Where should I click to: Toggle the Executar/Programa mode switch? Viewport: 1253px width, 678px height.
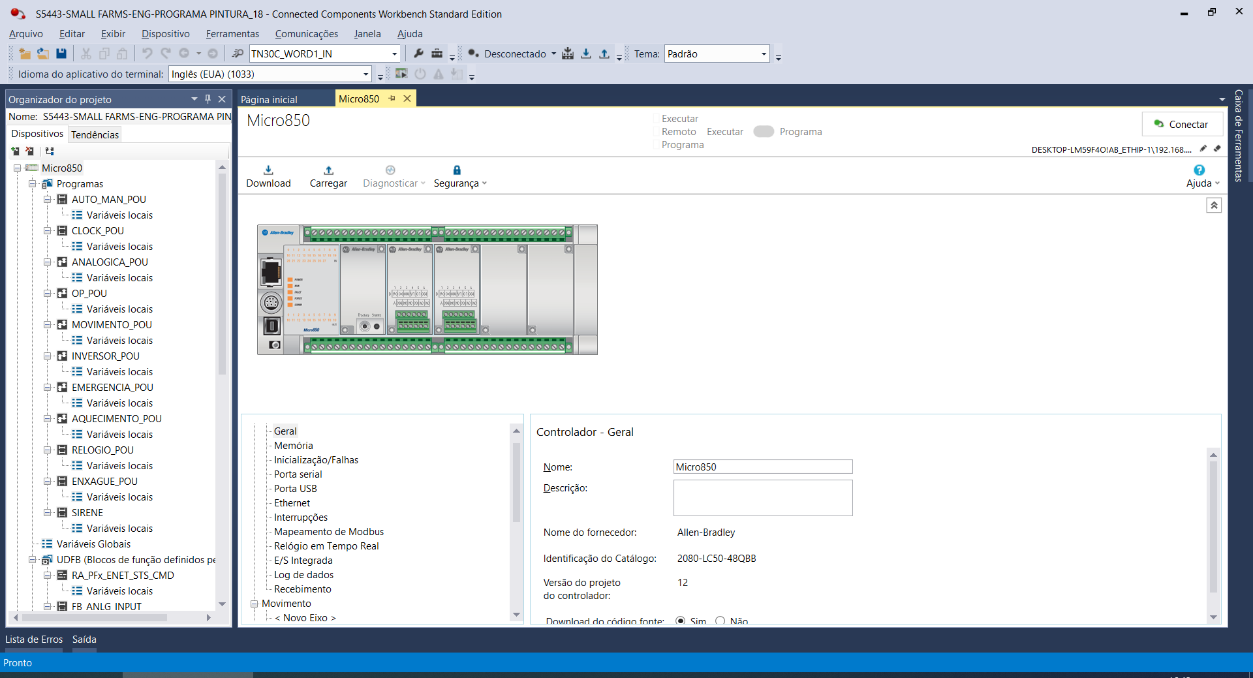(x=763, y=131)
